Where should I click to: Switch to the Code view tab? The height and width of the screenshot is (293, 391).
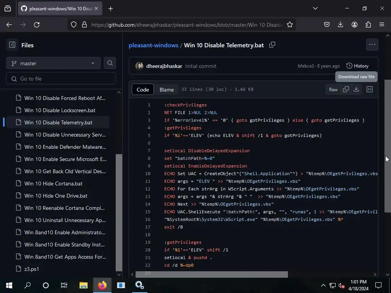[143, 90]
